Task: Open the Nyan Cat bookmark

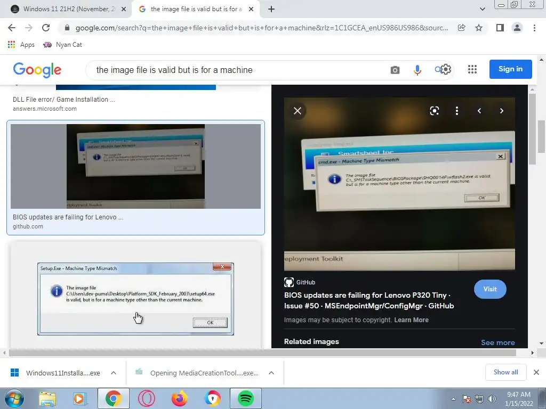Action: coord(62,45)
